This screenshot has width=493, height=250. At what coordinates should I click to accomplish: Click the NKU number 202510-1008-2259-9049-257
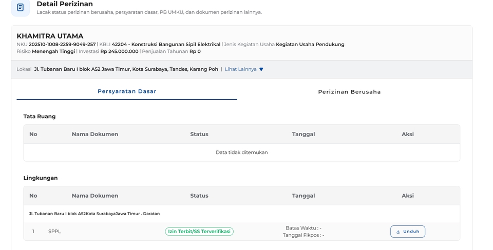click(x=62, y=45)
